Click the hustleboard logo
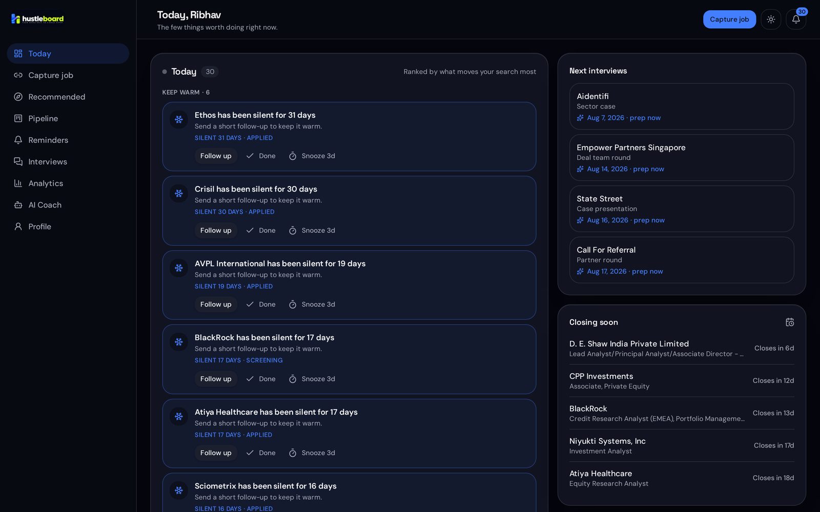Screen dimensions: 820x512 click(x=37, y=19)
